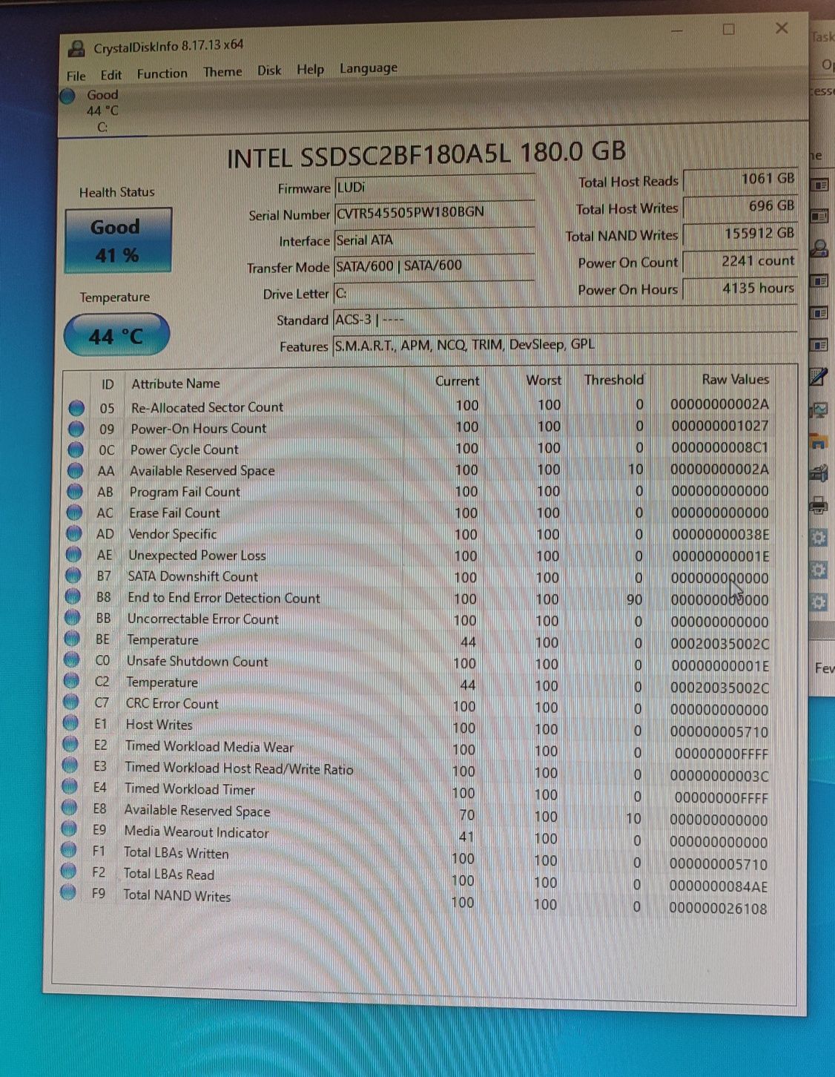Click the Firmware LUDi field
This screenshot has width=835, height=1077.
(x=434, y=187)
